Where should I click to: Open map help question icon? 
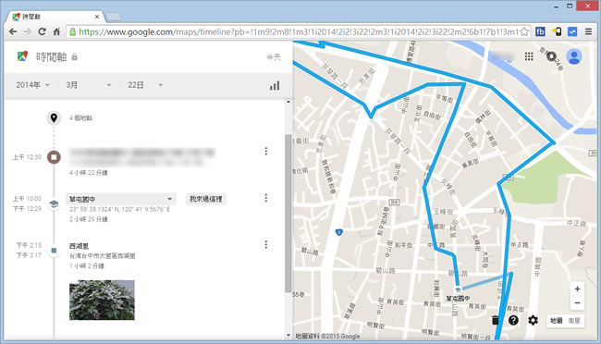pos(513,320)
